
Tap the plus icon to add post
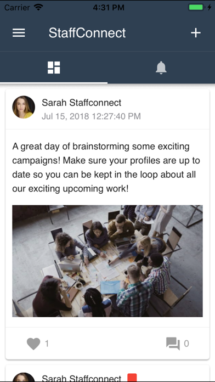196,32
